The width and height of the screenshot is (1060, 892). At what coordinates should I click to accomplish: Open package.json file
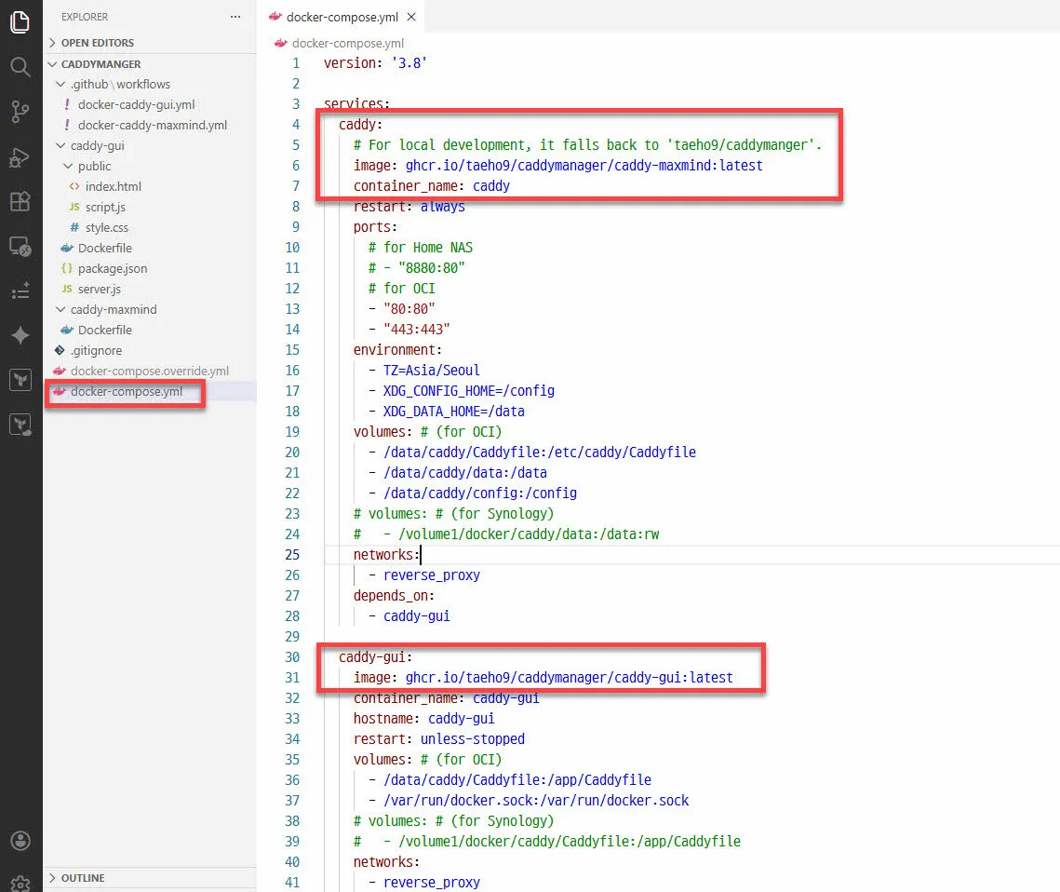point(113,268)
